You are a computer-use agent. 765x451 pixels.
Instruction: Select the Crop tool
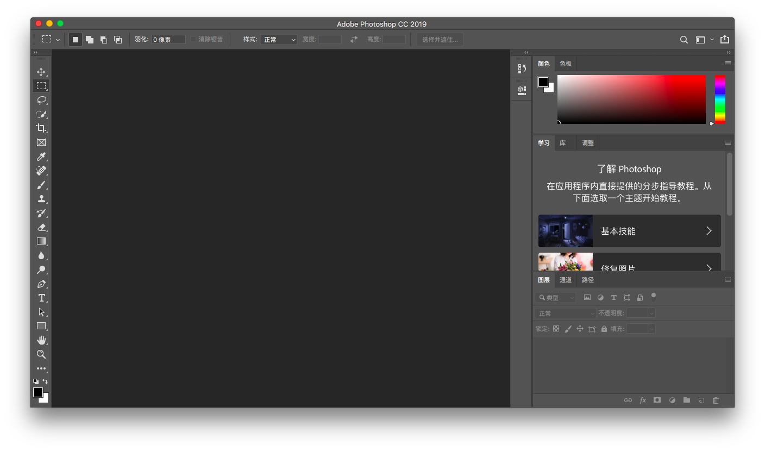coord(41,128)
